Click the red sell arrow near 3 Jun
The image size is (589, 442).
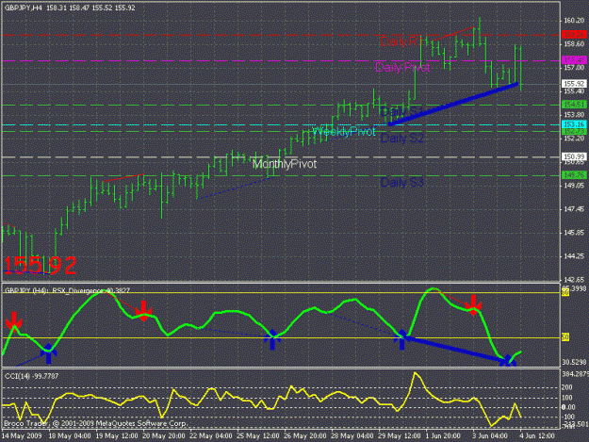tap(473, 304)
